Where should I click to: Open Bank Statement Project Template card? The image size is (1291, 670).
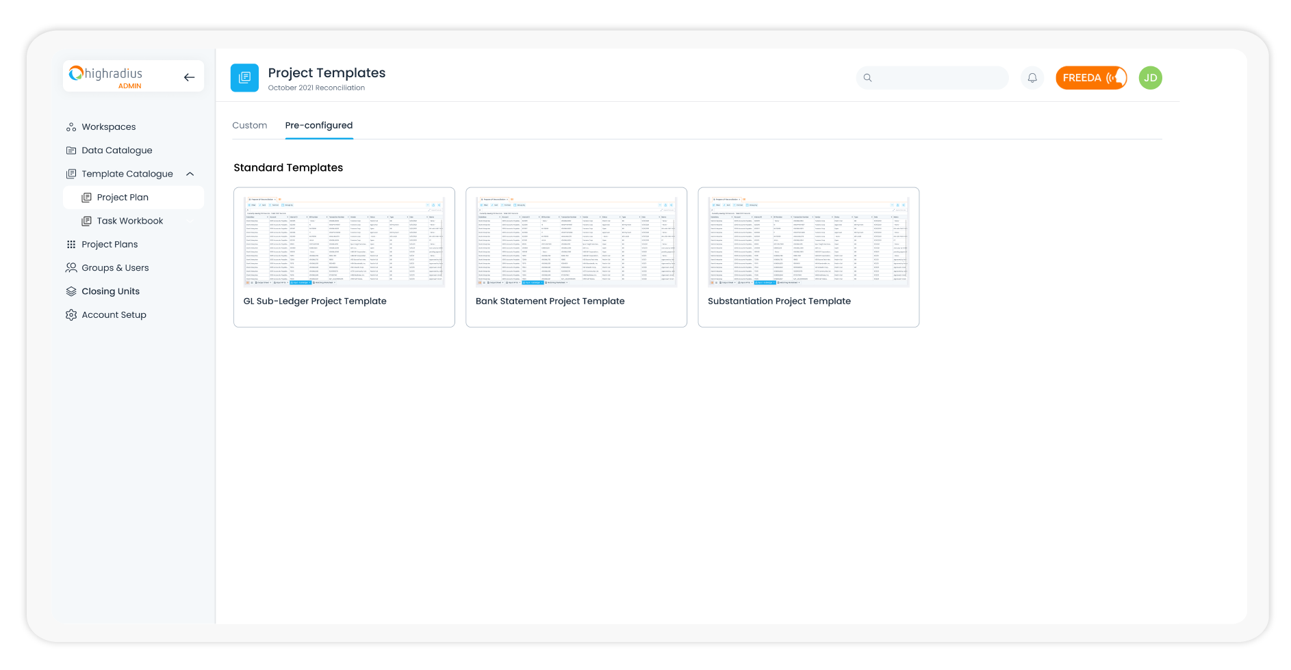(x=576, y=257)
